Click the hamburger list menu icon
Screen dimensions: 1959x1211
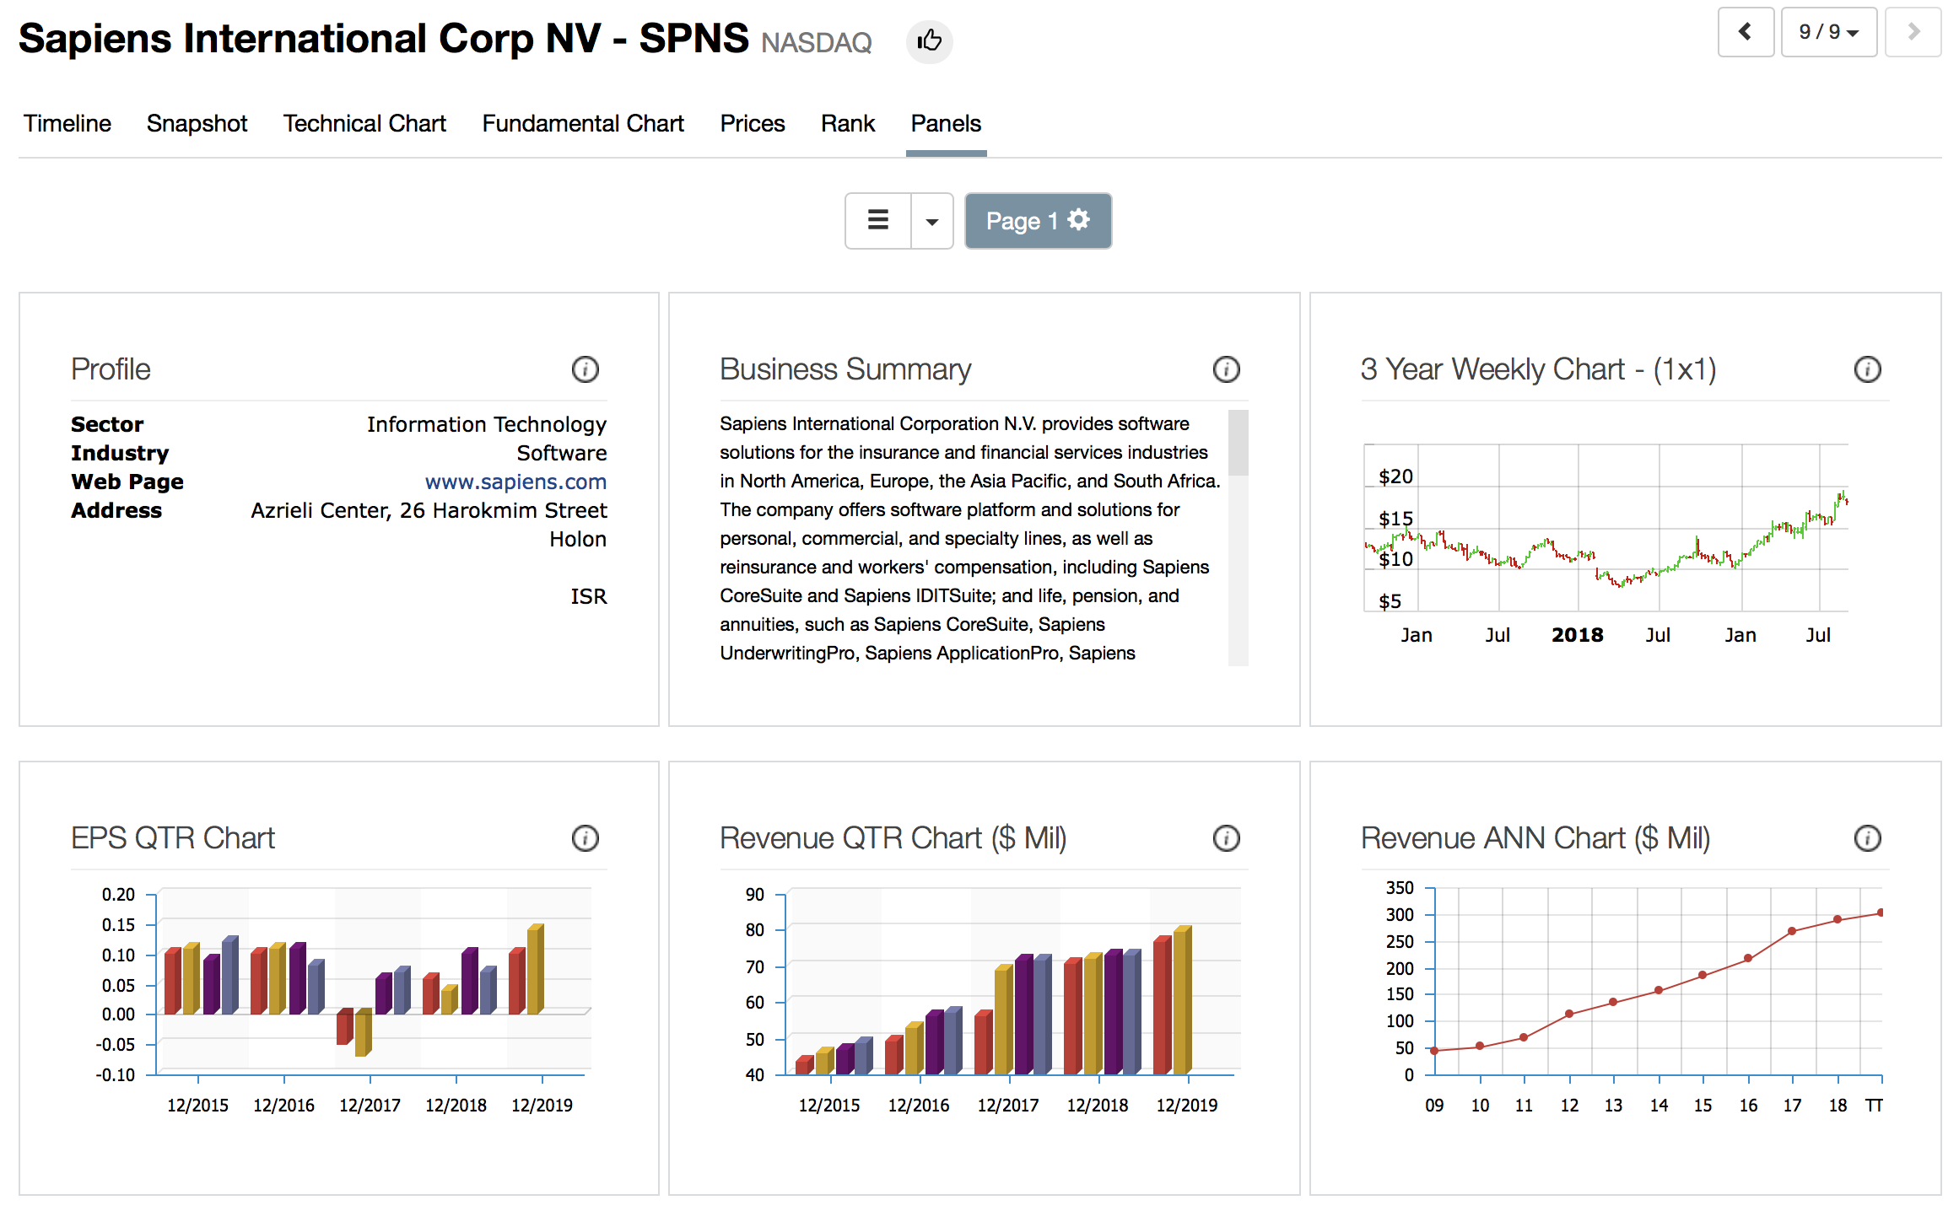coord(878,221)
